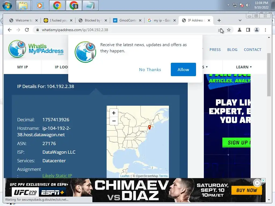The width and height of the screenshot is (275, 206).
Task: Select the IP LOOKUP menu item
Action: point(61,67)
